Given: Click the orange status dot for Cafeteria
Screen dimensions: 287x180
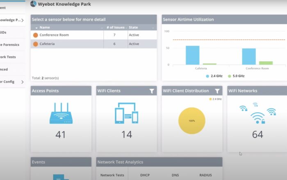Looking at the screenshot, I should (x=36, y=44).
